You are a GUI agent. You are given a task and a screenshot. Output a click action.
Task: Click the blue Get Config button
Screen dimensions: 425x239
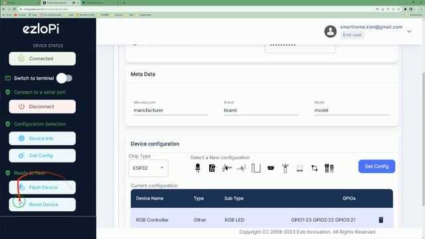pyautogui.click(x=377, y=167)
